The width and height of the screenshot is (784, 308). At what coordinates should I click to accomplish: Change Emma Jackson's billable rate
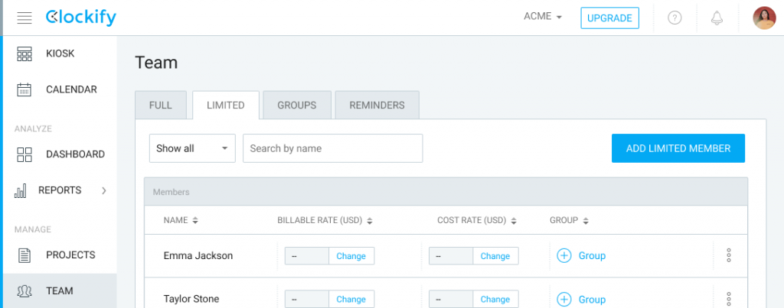point(351,256)
